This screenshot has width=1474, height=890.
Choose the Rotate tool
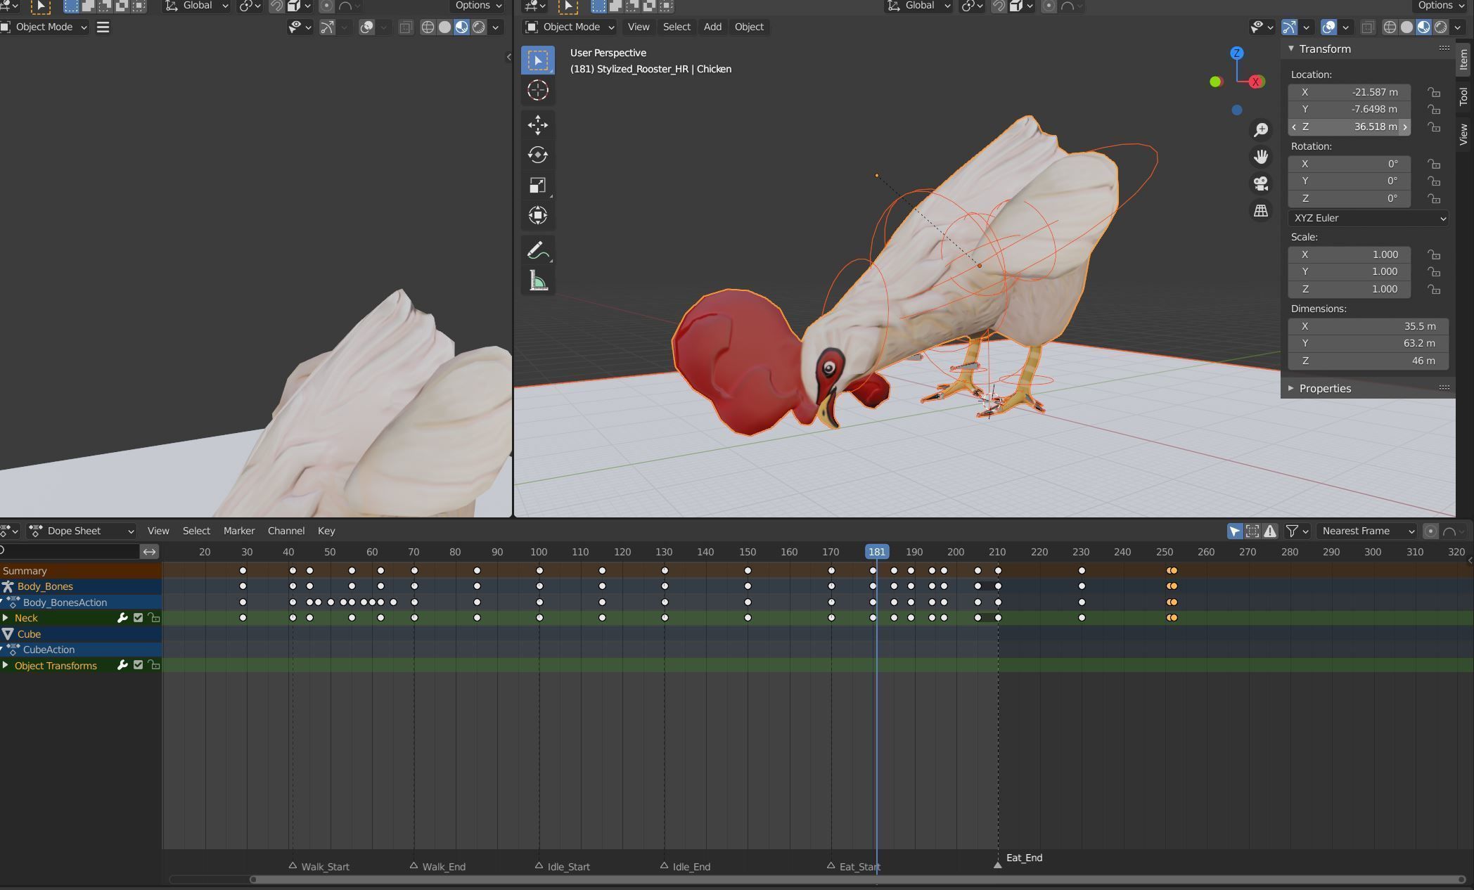click(538, 155)
